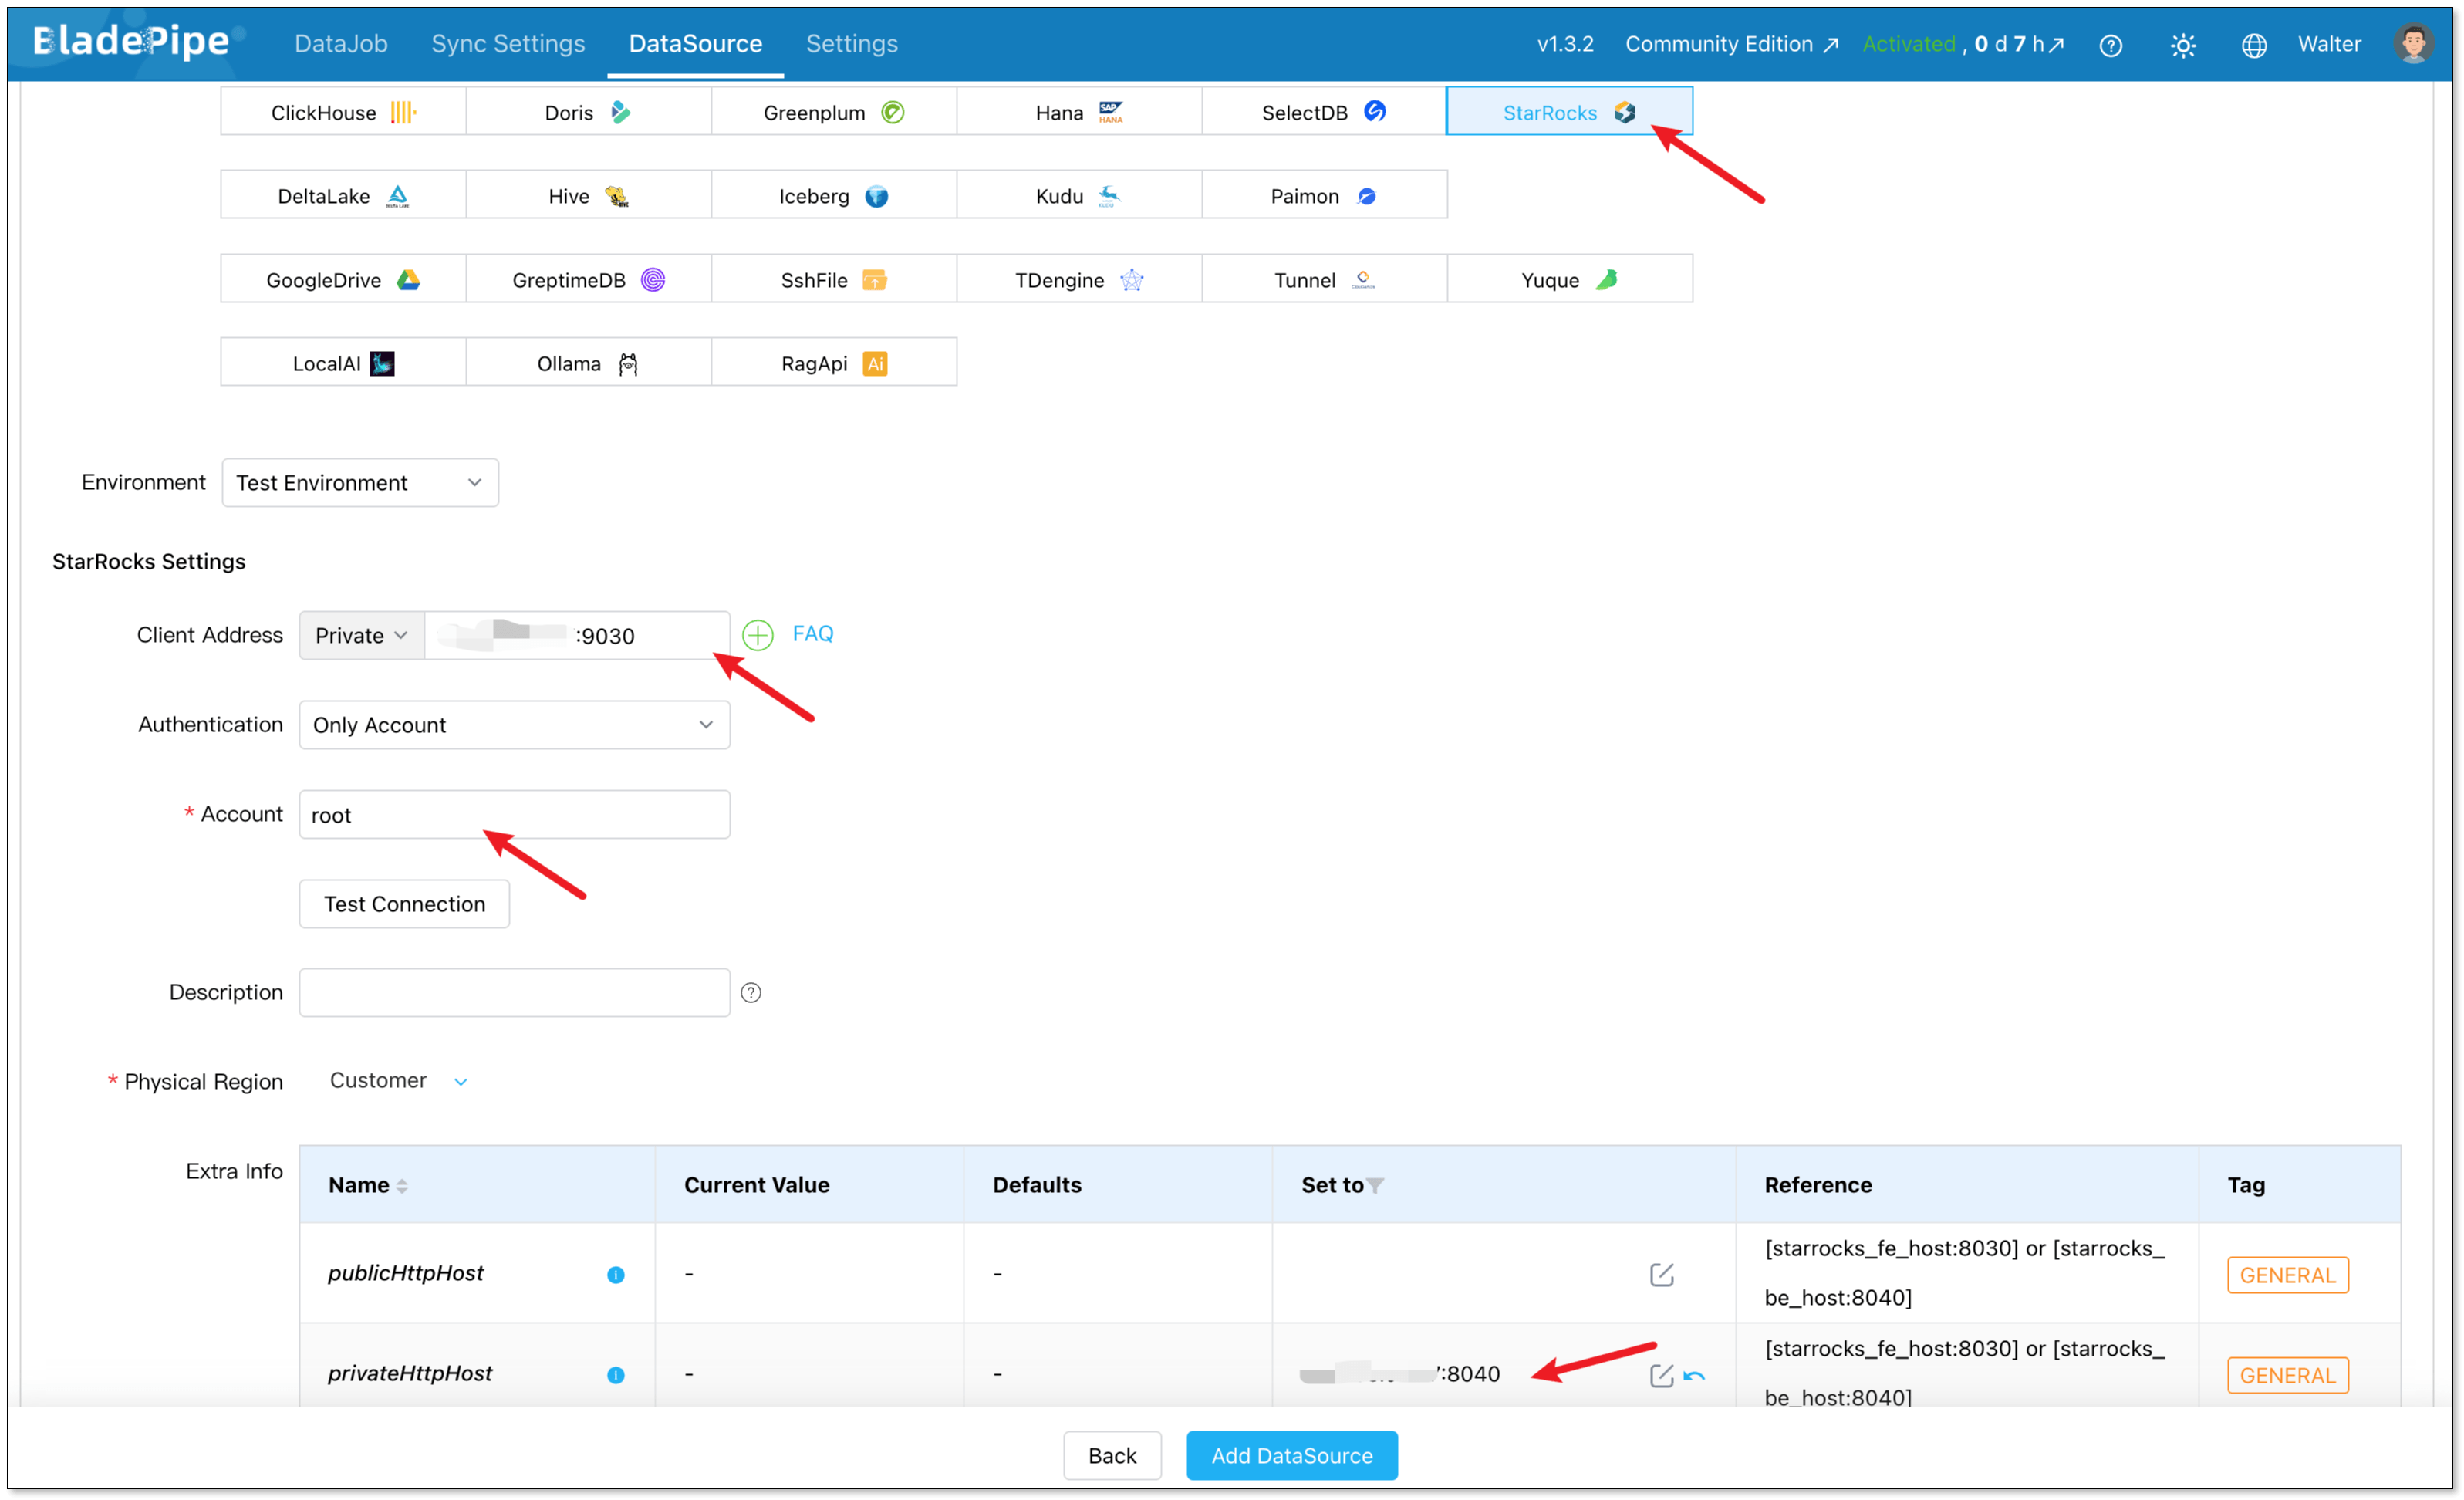Click the Test Connection button
This screenshot has width=2464, height=1500.
pyautogui.click(x=404, y=904)
